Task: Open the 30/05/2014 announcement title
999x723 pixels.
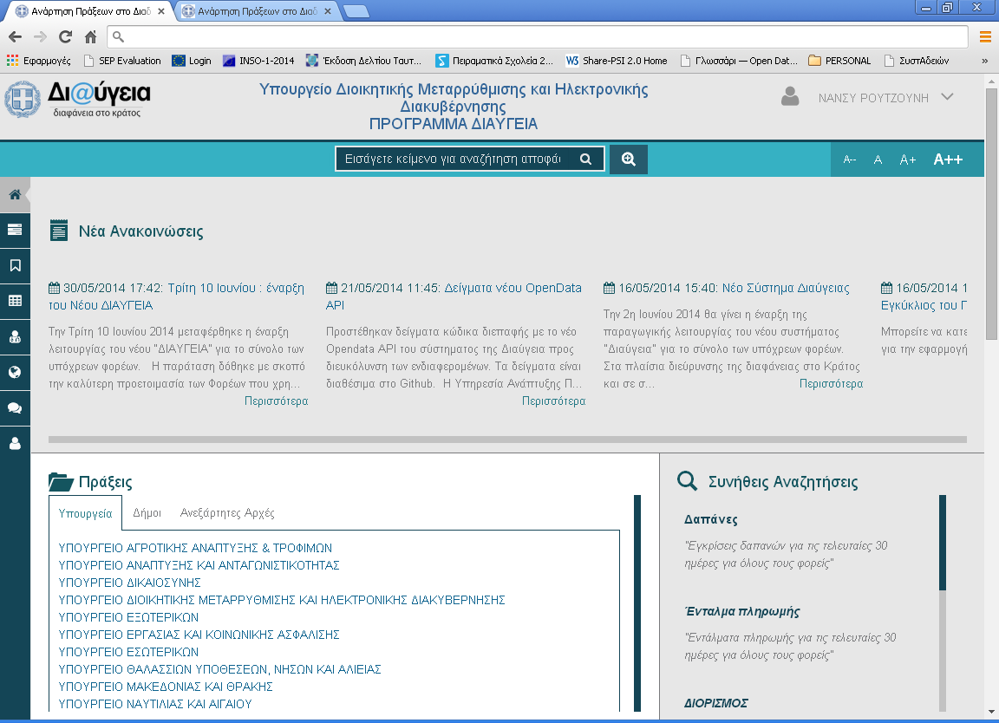Action: click(177, 296)
